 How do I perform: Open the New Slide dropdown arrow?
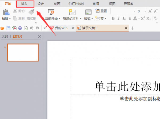81,19
